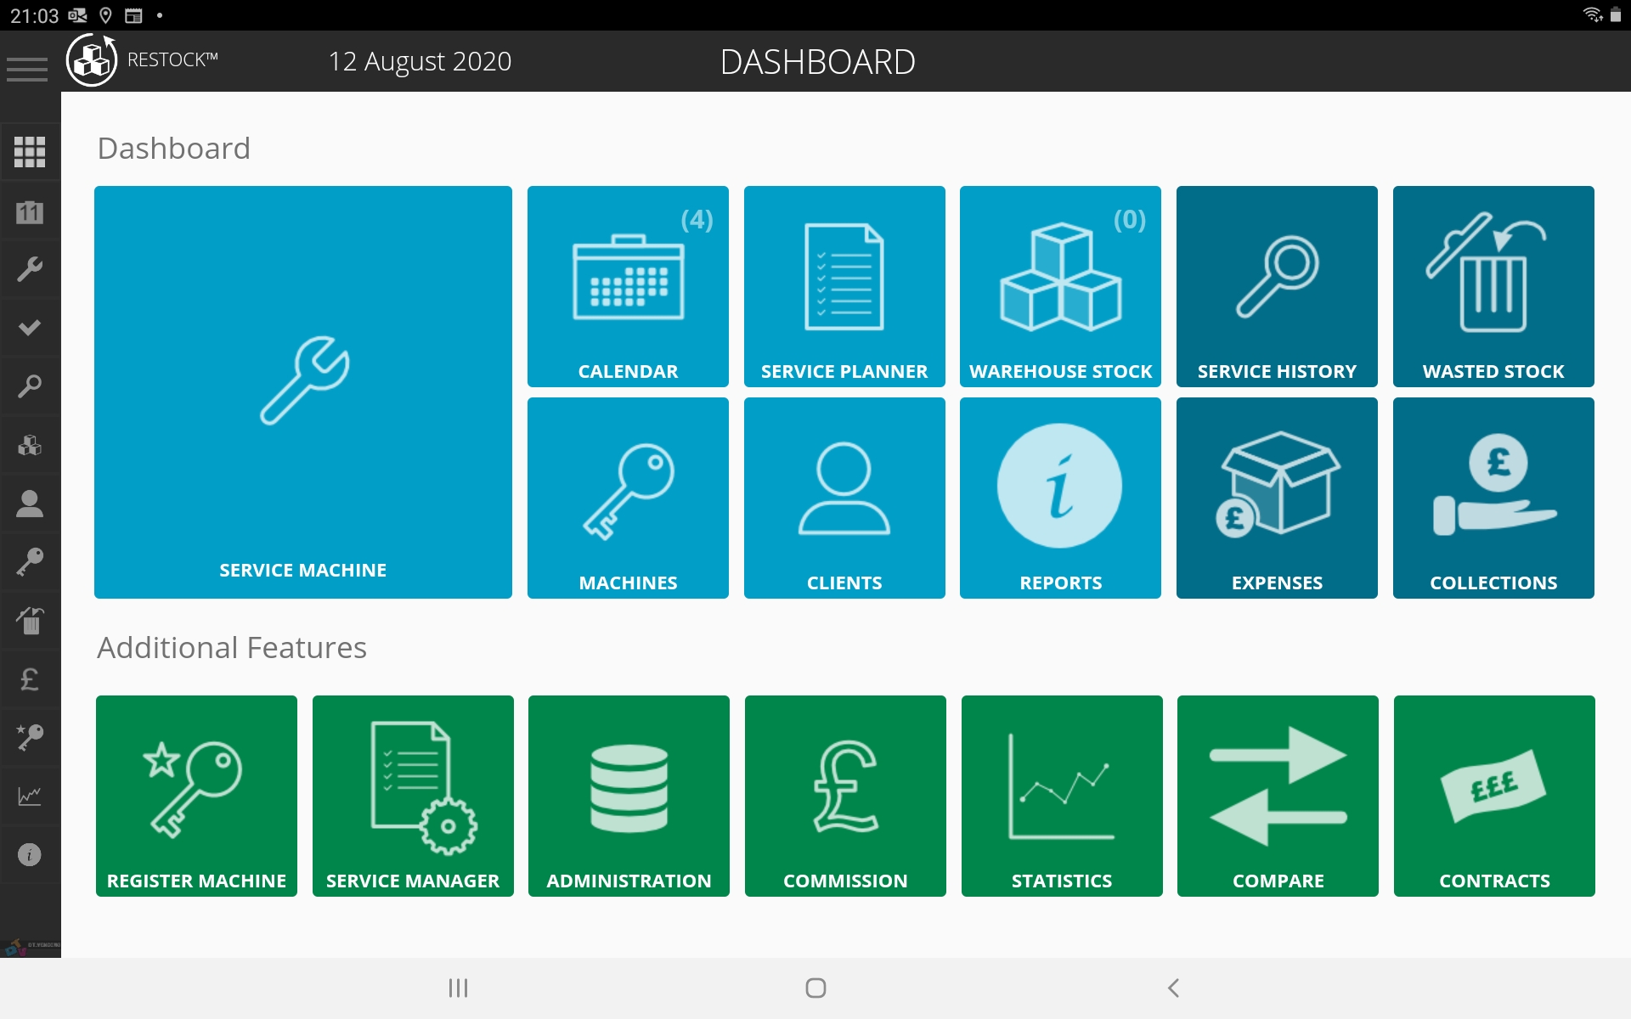Open the Compare arrows tile
The image size is (1631, 1019).
click(x=1278, y=796)
